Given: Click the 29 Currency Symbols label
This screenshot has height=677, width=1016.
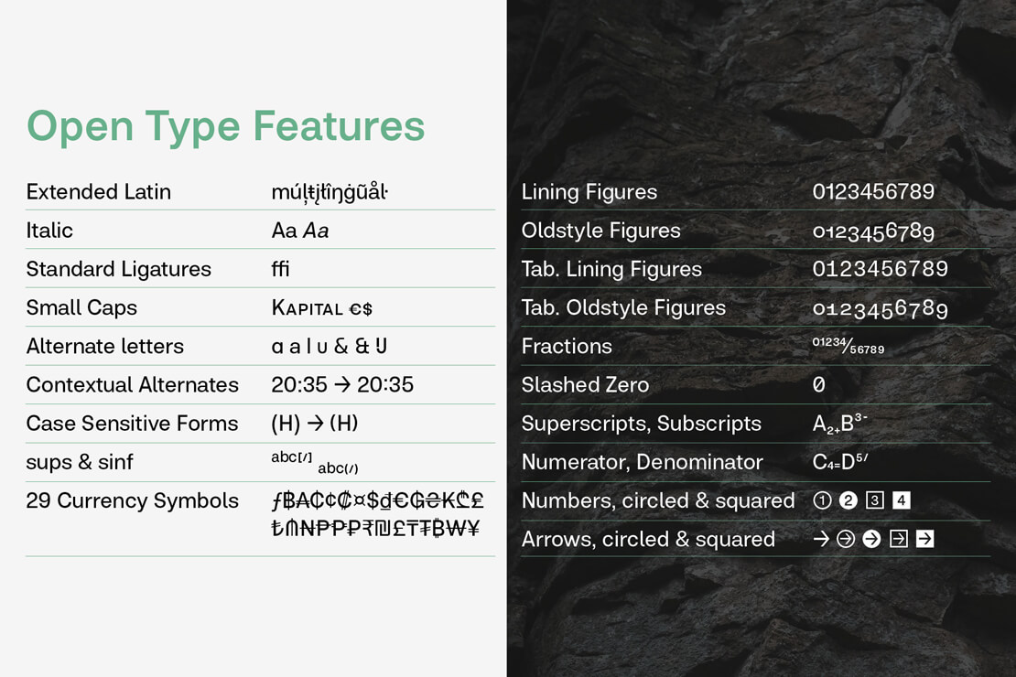Looking at the screenshot, I should pos(132,500).
